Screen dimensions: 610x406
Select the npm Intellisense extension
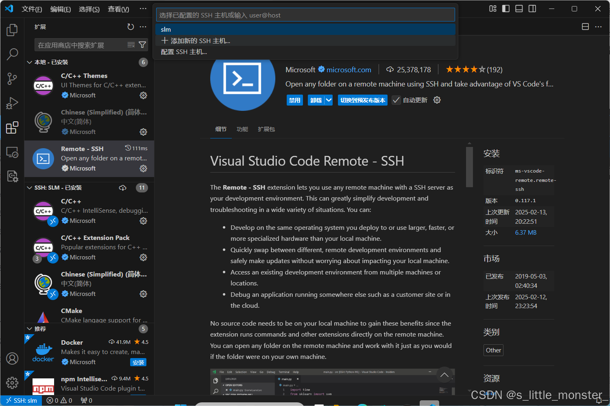89,384
